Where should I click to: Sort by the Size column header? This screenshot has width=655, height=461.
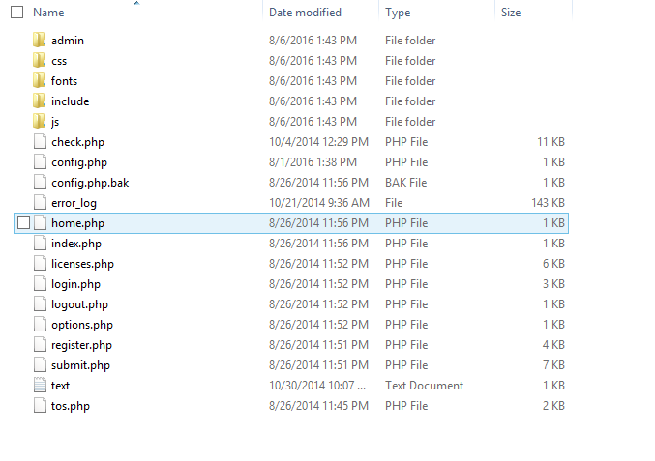click(x=511, y=13)
